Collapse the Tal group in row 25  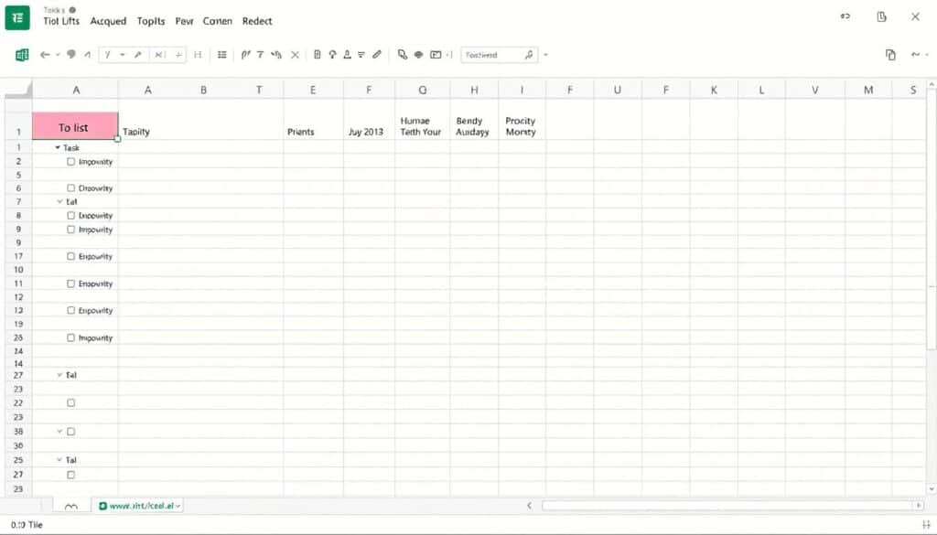pyautogui.click(x=59, y=460)
